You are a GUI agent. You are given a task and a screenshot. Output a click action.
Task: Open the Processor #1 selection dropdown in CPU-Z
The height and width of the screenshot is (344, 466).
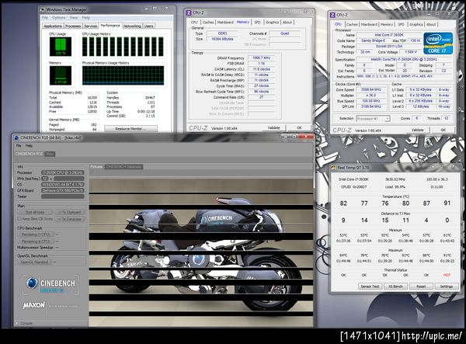click(373, 119)
